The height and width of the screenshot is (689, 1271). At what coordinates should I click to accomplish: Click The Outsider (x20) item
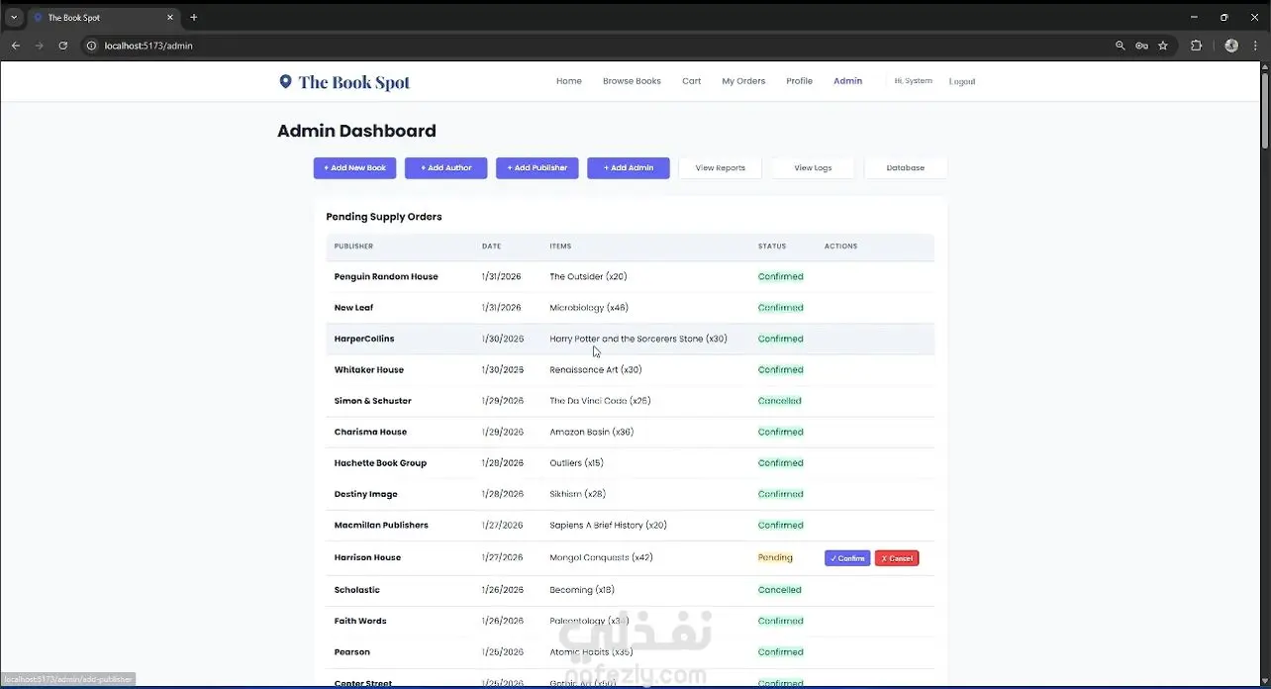pos(588,277)
